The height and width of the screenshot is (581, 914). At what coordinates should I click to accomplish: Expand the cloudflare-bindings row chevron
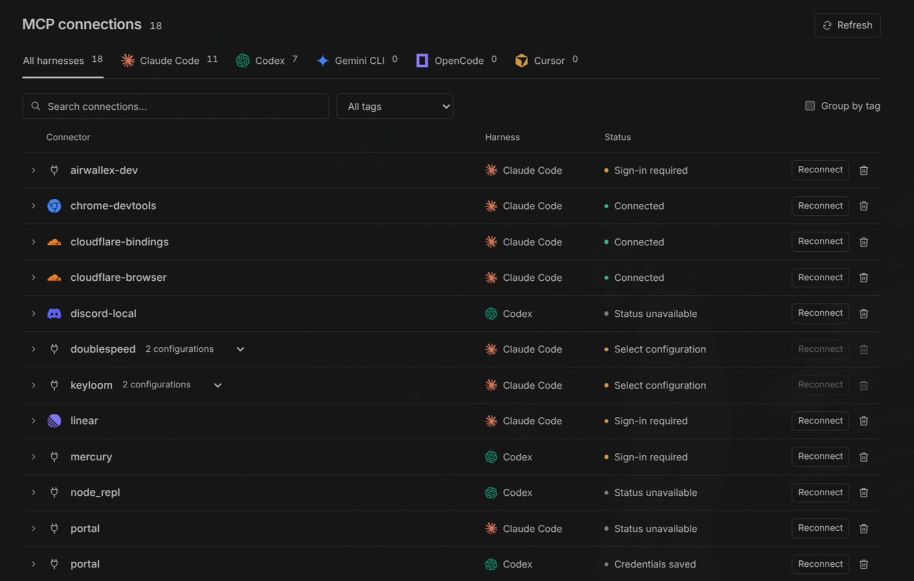pyautogui.click(x=34, y=242)
